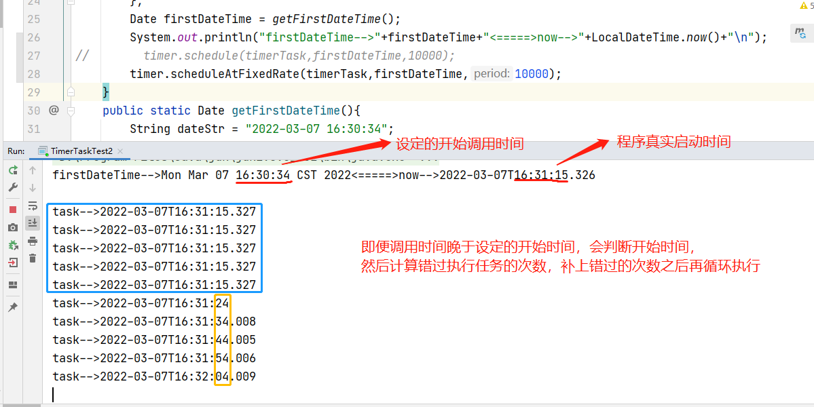Toggle soft-wrap for the console output

click(32, 205)
